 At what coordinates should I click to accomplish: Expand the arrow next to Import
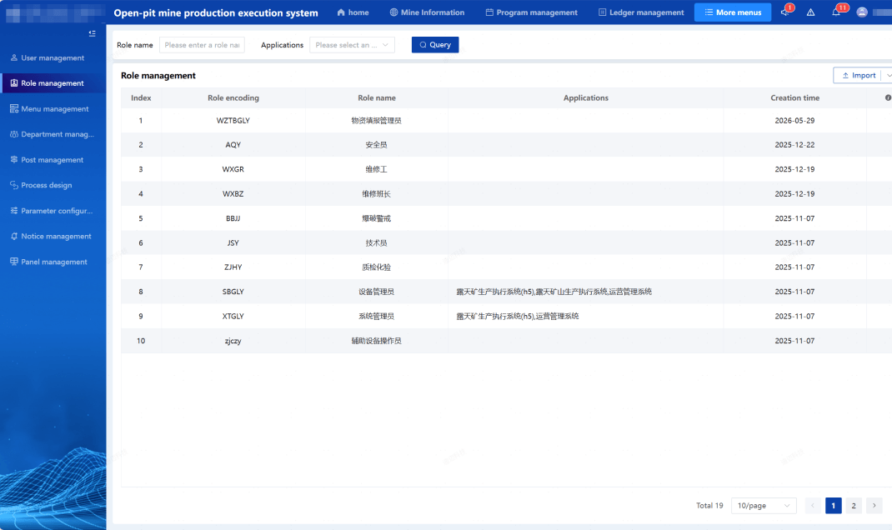888,75
